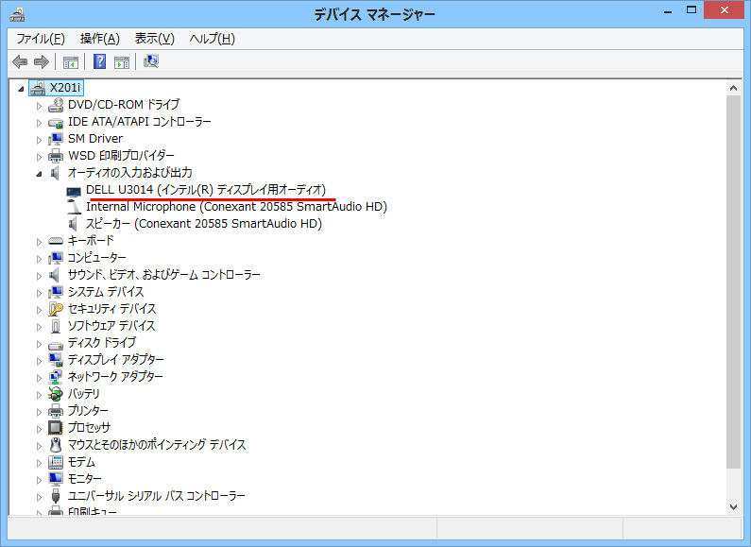This screenshot has width=751, height=547.
Task: Open the 操作(A) menu
Action: [100, 39]
